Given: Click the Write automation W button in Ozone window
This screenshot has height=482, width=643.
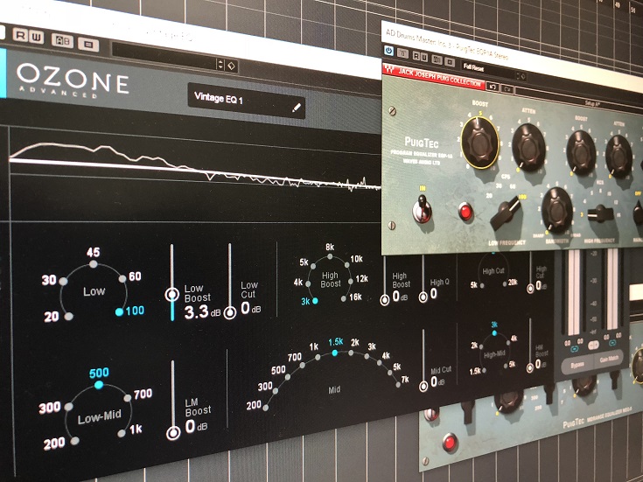Looking at the screenshot, I should coord(36,38).
